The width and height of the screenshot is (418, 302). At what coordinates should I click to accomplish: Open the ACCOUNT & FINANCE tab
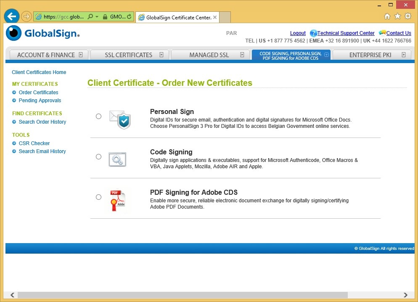point(49,55)
